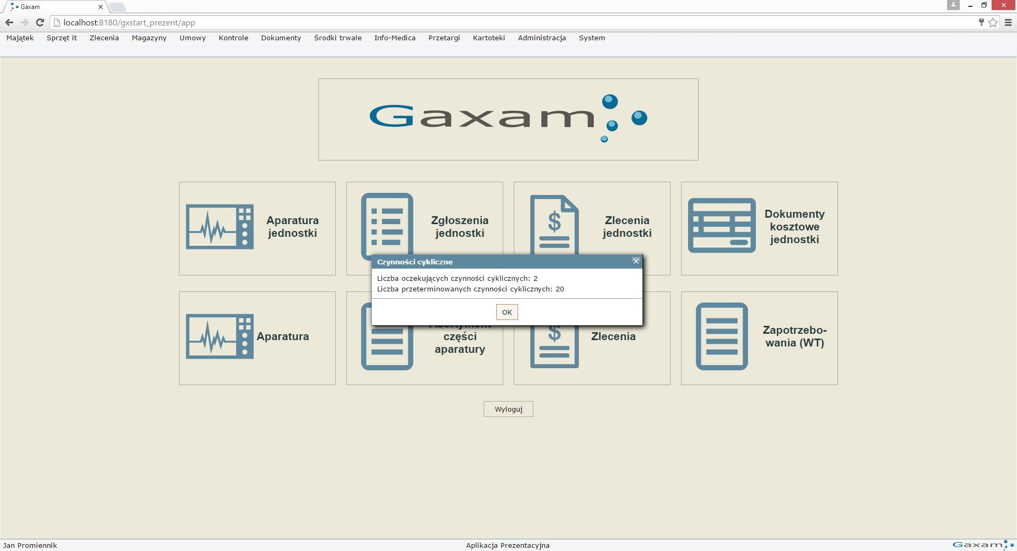The height and width of the screenshot is (551, 1017).
Task: Open the Majątek menu
Action: tap(20, 38)
